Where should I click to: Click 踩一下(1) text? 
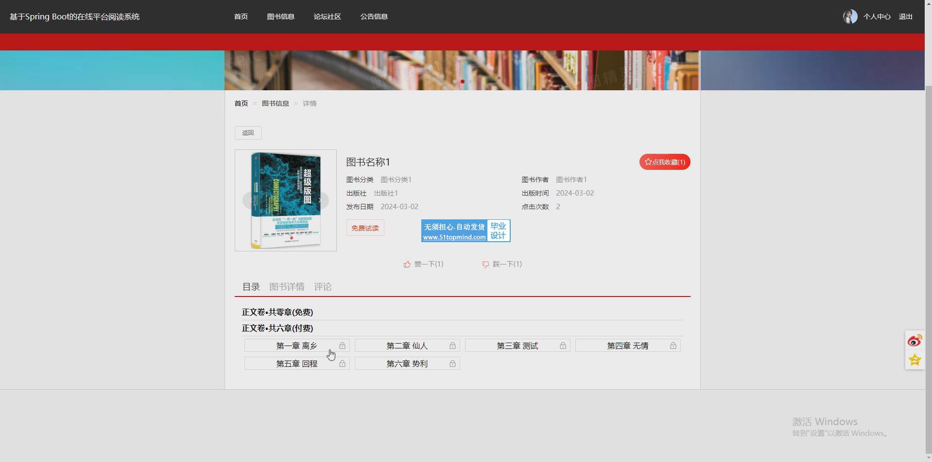coord(507,264)
